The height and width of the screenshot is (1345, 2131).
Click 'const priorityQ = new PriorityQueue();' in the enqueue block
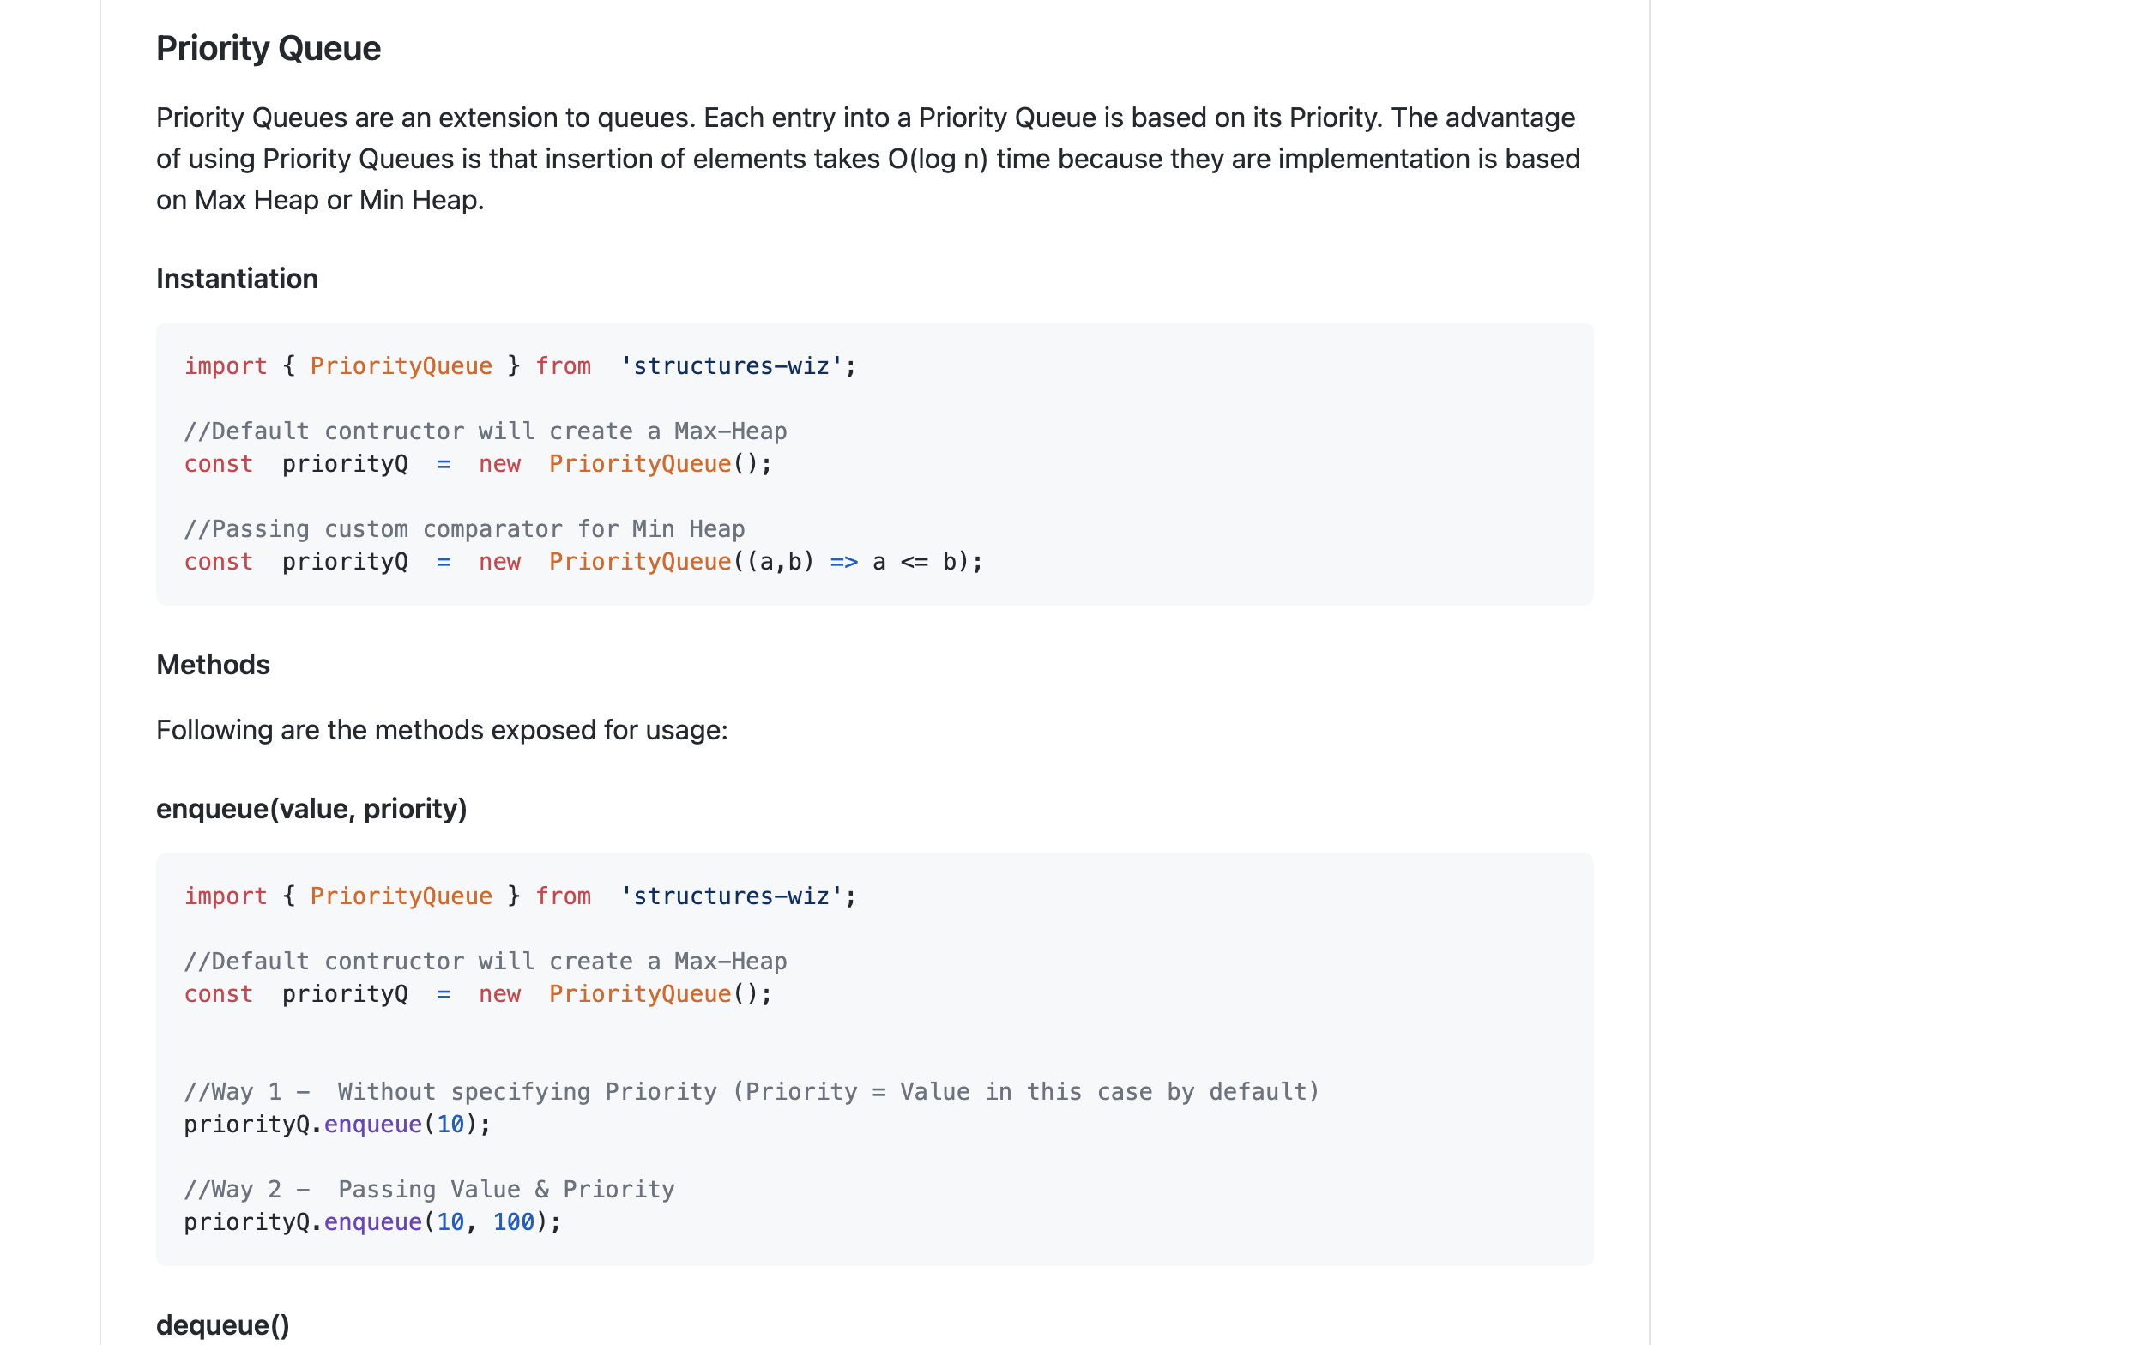478,994
